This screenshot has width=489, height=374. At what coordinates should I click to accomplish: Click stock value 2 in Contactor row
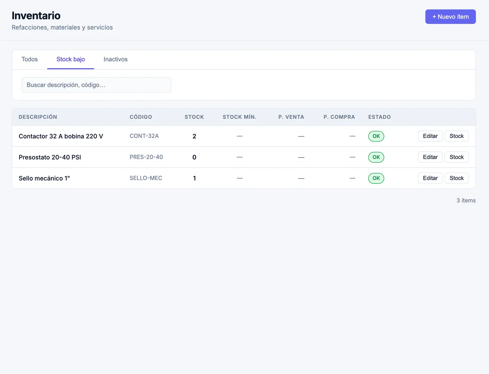(x=194, y=136)
